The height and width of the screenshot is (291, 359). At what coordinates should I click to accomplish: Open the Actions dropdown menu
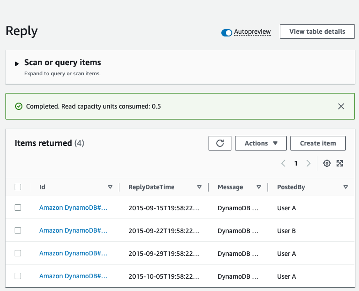261,143
